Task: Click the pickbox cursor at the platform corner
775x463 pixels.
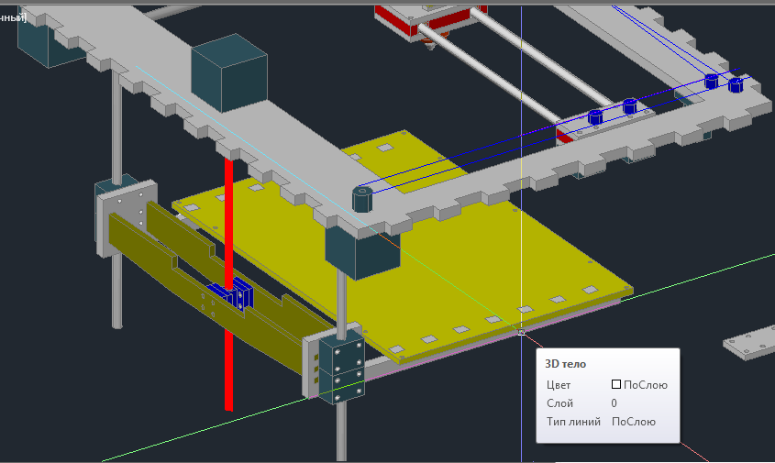Action: point(521,331)
